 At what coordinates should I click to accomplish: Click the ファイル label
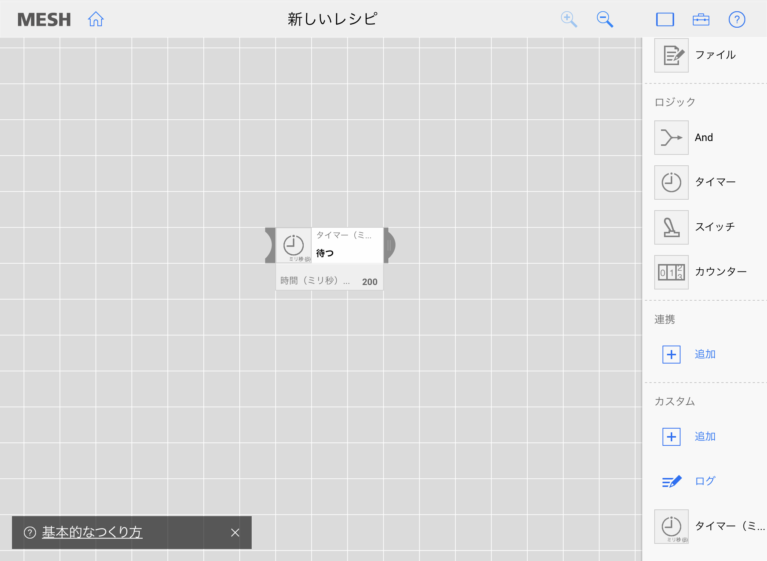click(x=715, y=55)
